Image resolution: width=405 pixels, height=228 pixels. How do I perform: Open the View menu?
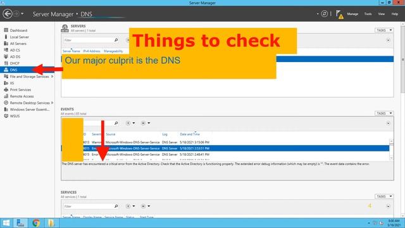click(382, 14)
